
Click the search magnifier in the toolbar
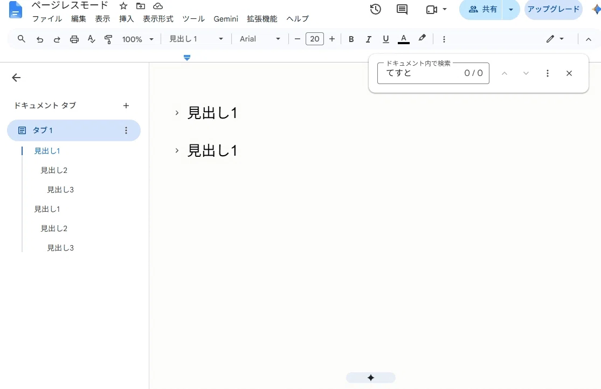(22, 39)
